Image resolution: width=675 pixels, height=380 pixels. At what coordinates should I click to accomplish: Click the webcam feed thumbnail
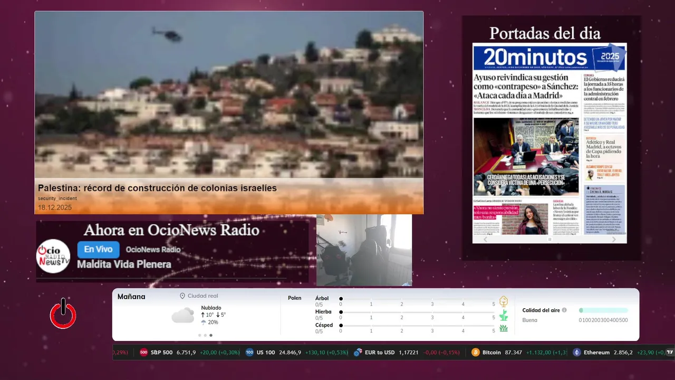click(x=364, y=250)
